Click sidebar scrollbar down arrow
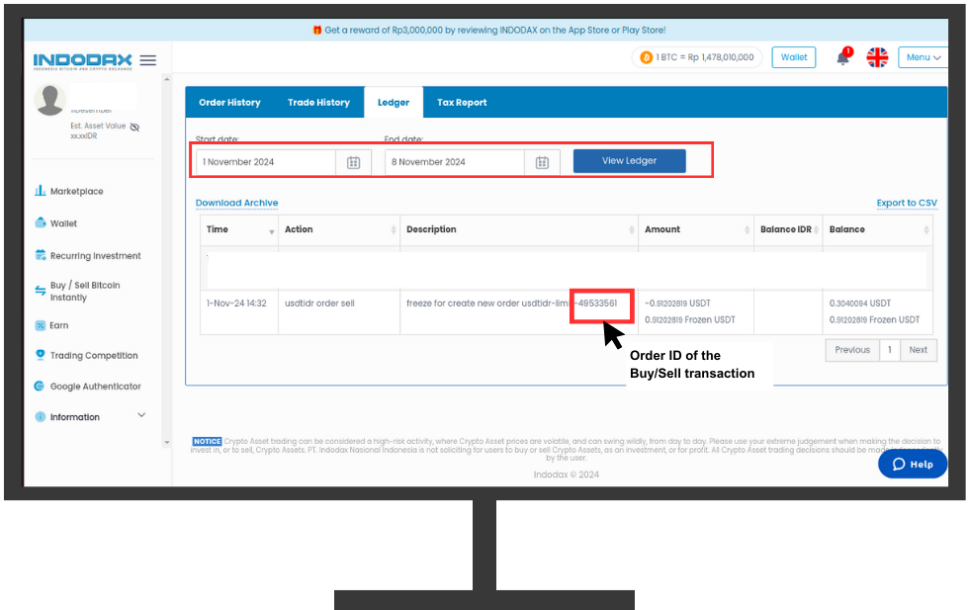Viewport: 968px width, 610px height. click(166, 442)
